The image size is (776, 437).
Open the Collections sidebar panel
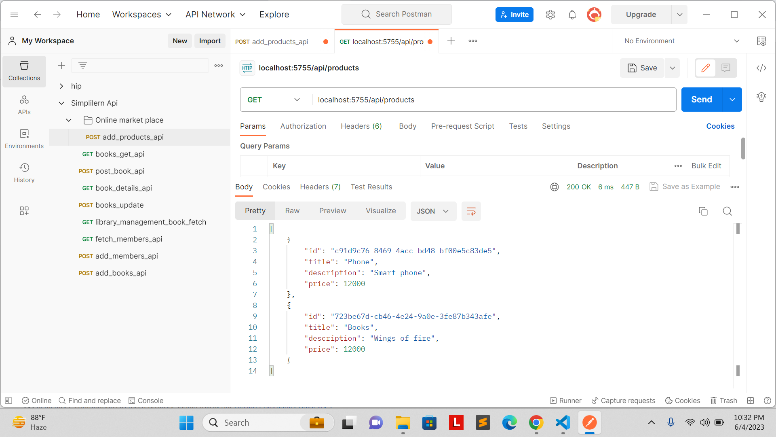[x=24, y=71]
